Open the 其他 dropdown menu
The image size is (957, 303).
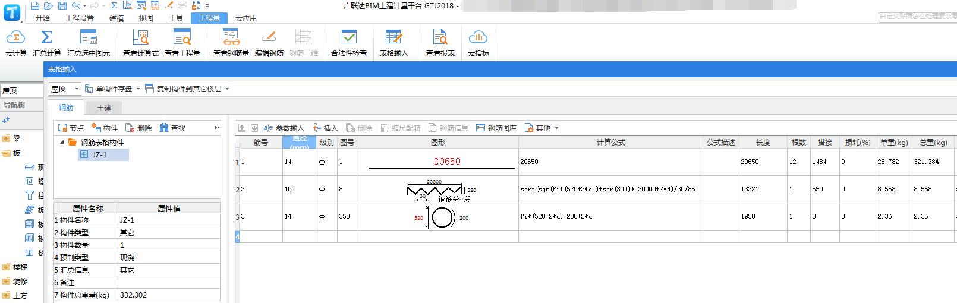(x=542, y=128)
